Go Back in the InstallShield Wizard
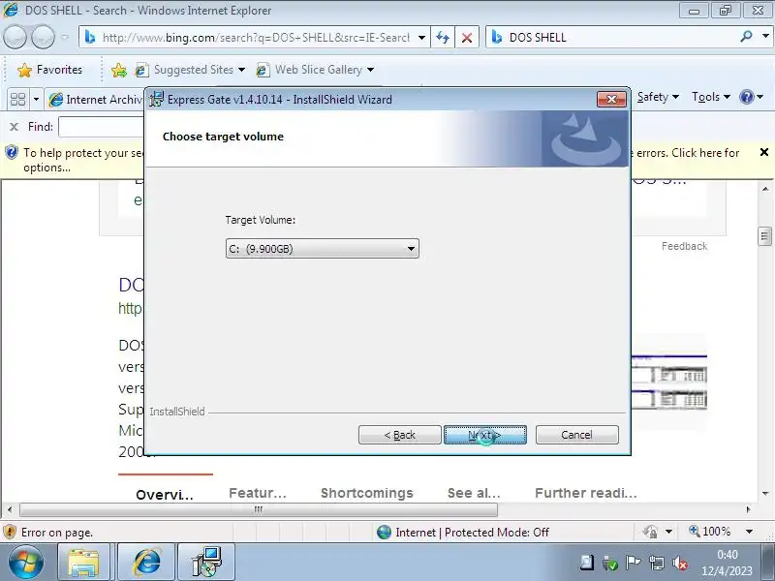 [399, 435]
